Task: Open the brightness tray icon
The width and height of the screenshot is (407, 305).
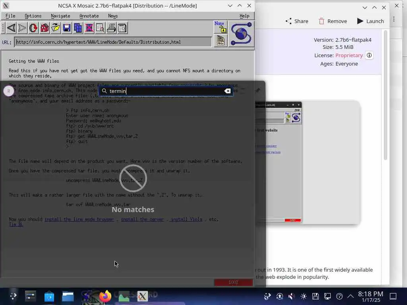Action: point(303,296)
